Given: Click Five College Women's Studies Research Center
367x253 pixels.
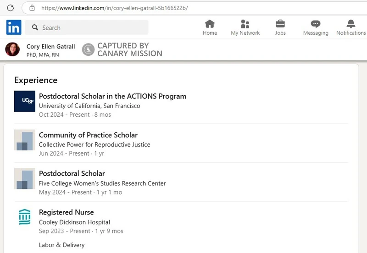Looking at the screenshot, I should click(x=102, y=183).
